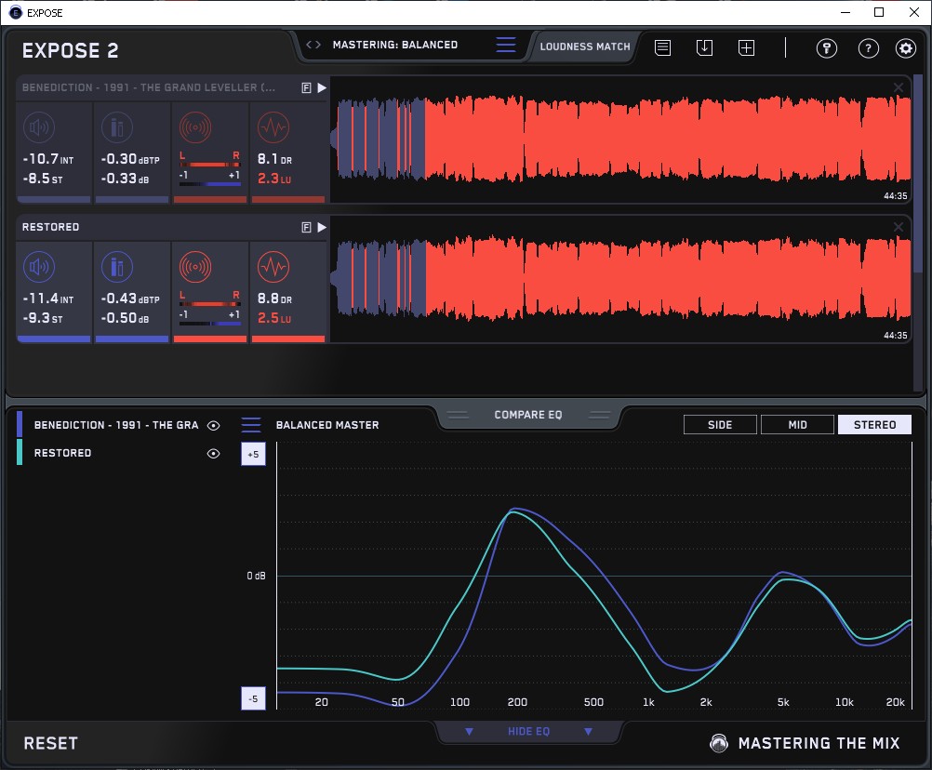Switch EQ view to the Mid tab
Screen dimensions: 932x770
point(797,425)
